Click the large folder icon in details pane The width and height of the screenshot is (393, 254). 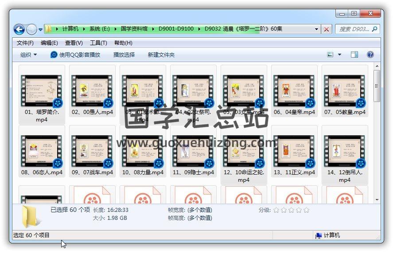coord(31,216)
